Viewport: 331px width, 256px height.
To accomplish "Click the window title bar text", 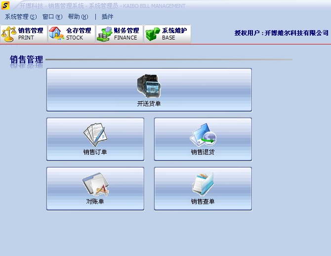I will click(102, 6).
